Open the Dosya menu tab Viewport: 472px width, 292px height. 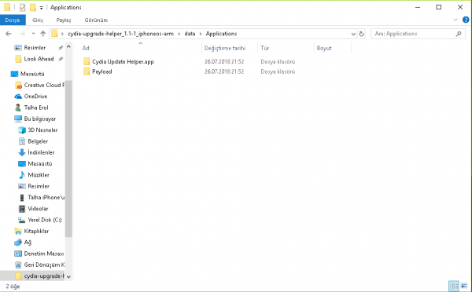(13, 20)
